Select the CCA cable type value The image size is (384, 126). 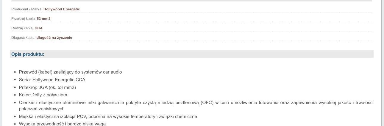coord(39,28)
